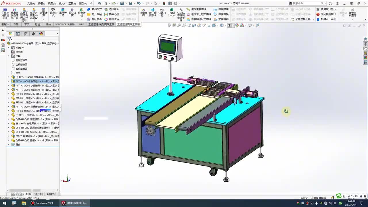Apply 随机改色 random color
This screenshot has height=207, width=368.
[x=112, y=19]
